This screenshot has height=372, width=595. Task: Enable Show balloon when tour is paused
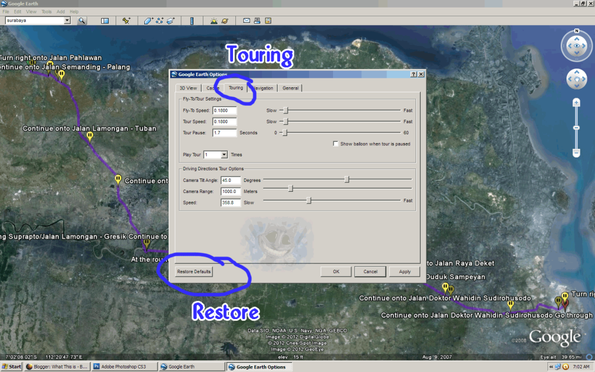[336, 144]
